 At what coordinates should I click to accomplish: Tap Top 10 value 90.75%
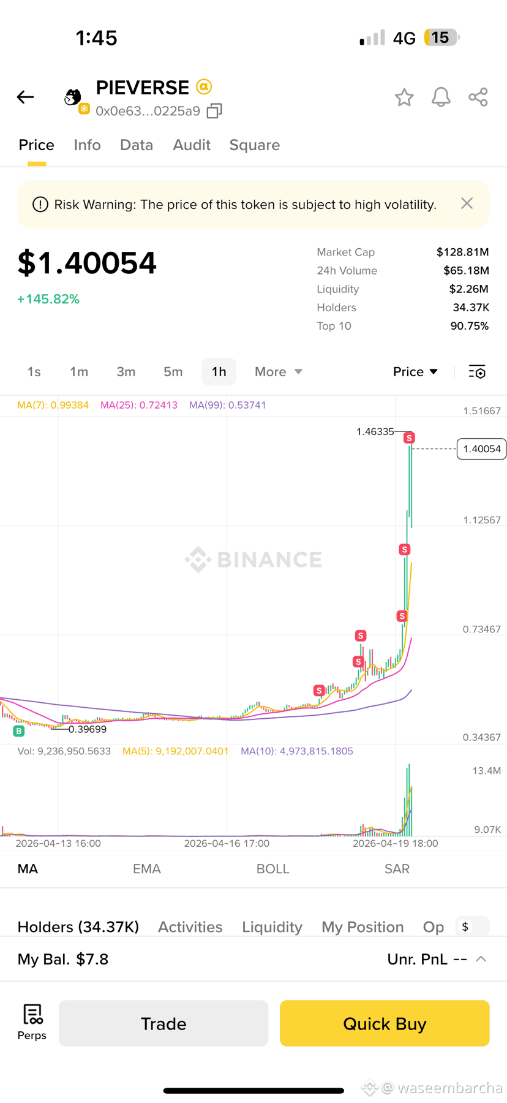[x=470, y=326]
